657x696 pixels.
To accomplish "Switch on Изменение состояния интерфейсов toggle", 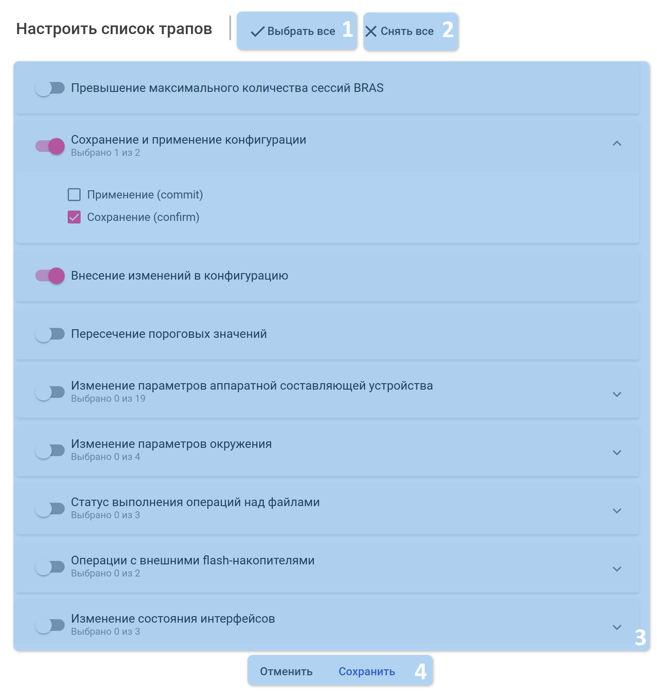I will tap(50, 625).
